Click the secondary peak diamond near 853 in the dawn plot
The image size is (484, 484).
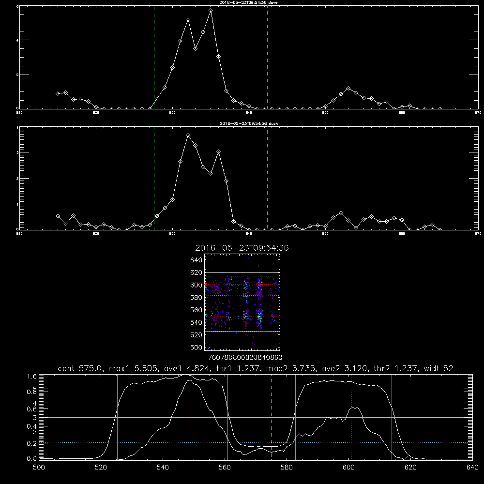[x=348, y=88]
